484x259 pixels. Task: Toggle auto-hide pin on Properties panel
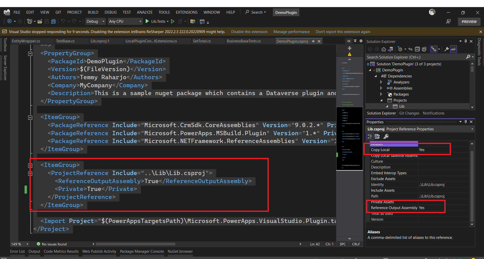click(466, 122)
